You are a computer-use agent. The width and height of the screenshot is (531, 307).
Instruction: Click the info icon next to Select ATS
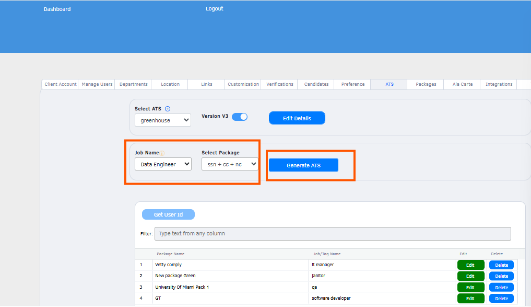[x=167, y=109]
